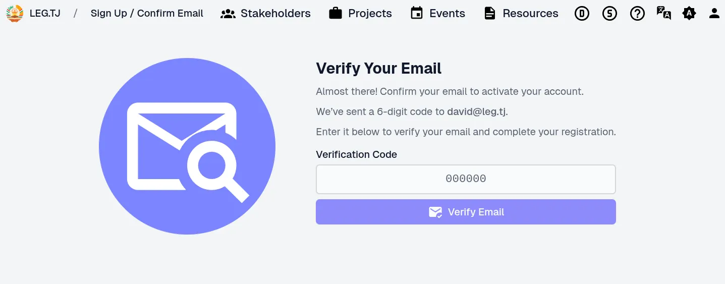Open the Resources menu item

click(521, 14)
